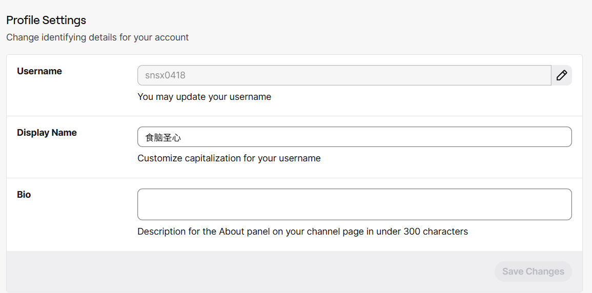Click the Bio label
592x293 pixels.
24,195
